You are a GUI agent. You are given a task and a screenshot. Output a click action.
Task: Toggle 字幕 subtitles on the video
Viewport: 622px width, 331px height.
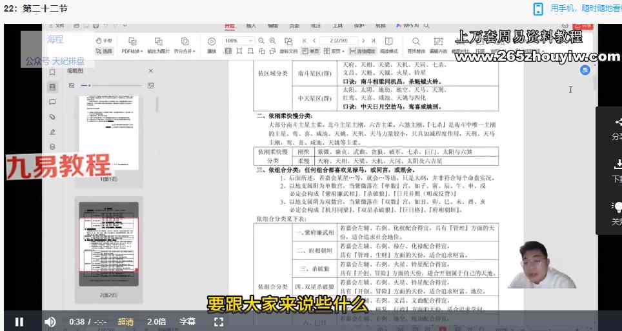[x=187, y=321]
